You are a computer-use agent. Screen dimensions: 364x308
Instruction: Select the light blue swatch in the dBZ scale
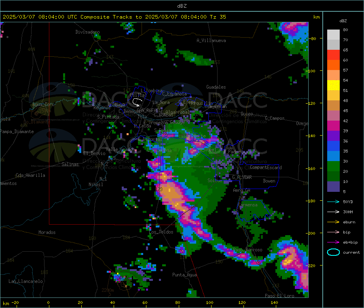point(333,156)
